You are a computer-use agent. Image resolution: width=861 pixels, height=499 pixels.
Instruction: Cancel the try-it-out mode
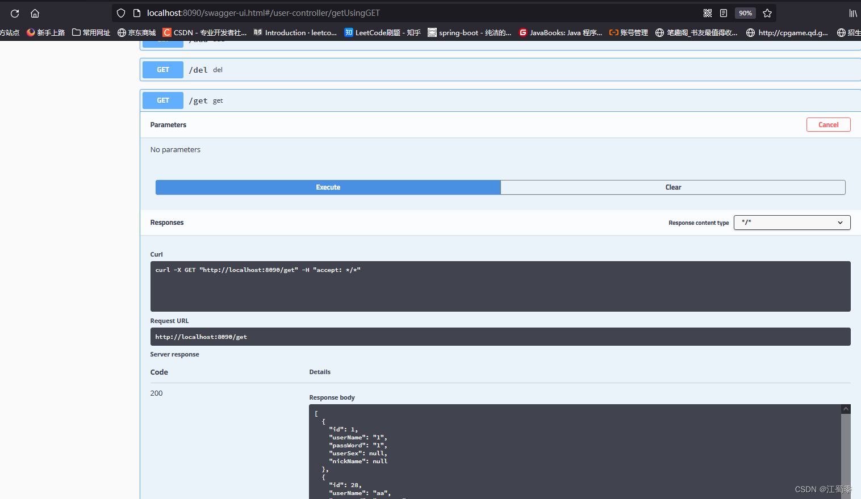point(828,125)
